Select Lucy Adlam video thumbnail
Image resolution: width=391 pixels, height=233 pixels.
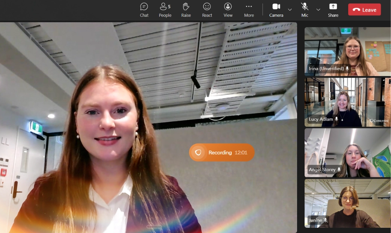tap(348, 102)
